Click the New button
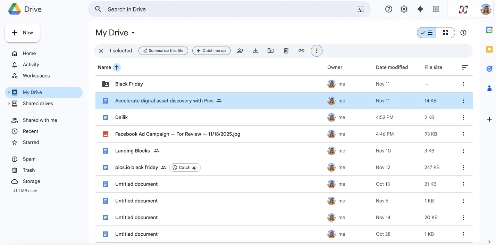 (23, 33)
